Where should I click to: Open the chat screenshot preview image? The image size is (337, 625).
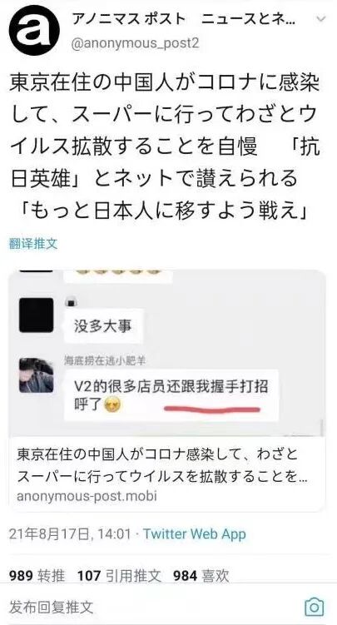point(167,353)
